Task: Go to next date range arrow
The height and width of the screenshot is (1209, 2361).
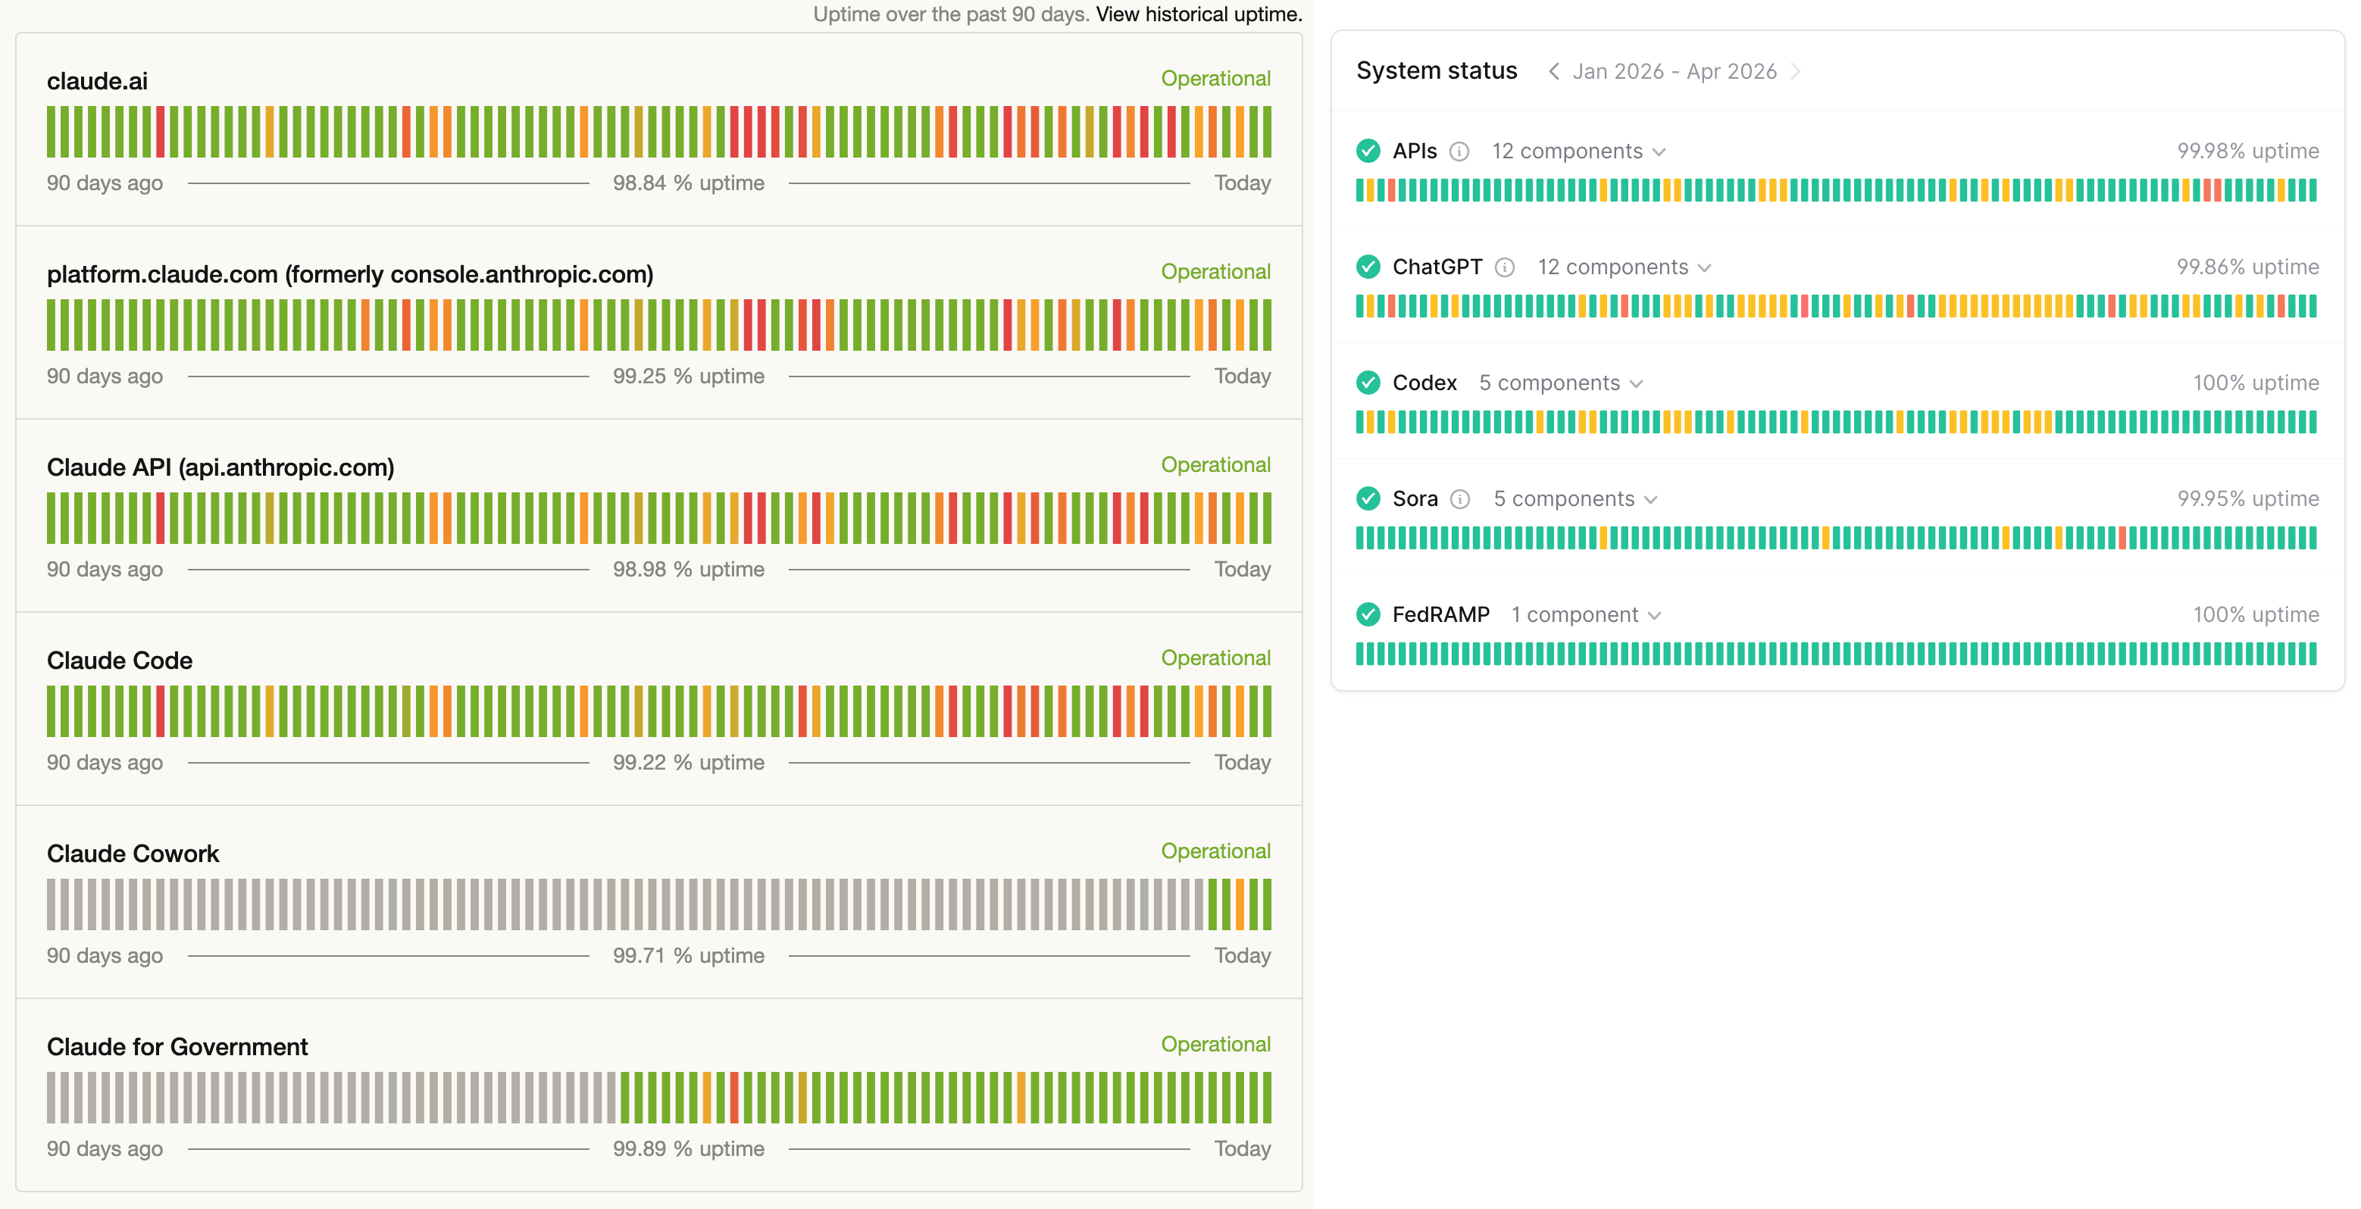Action: (x=1796, y=71)
